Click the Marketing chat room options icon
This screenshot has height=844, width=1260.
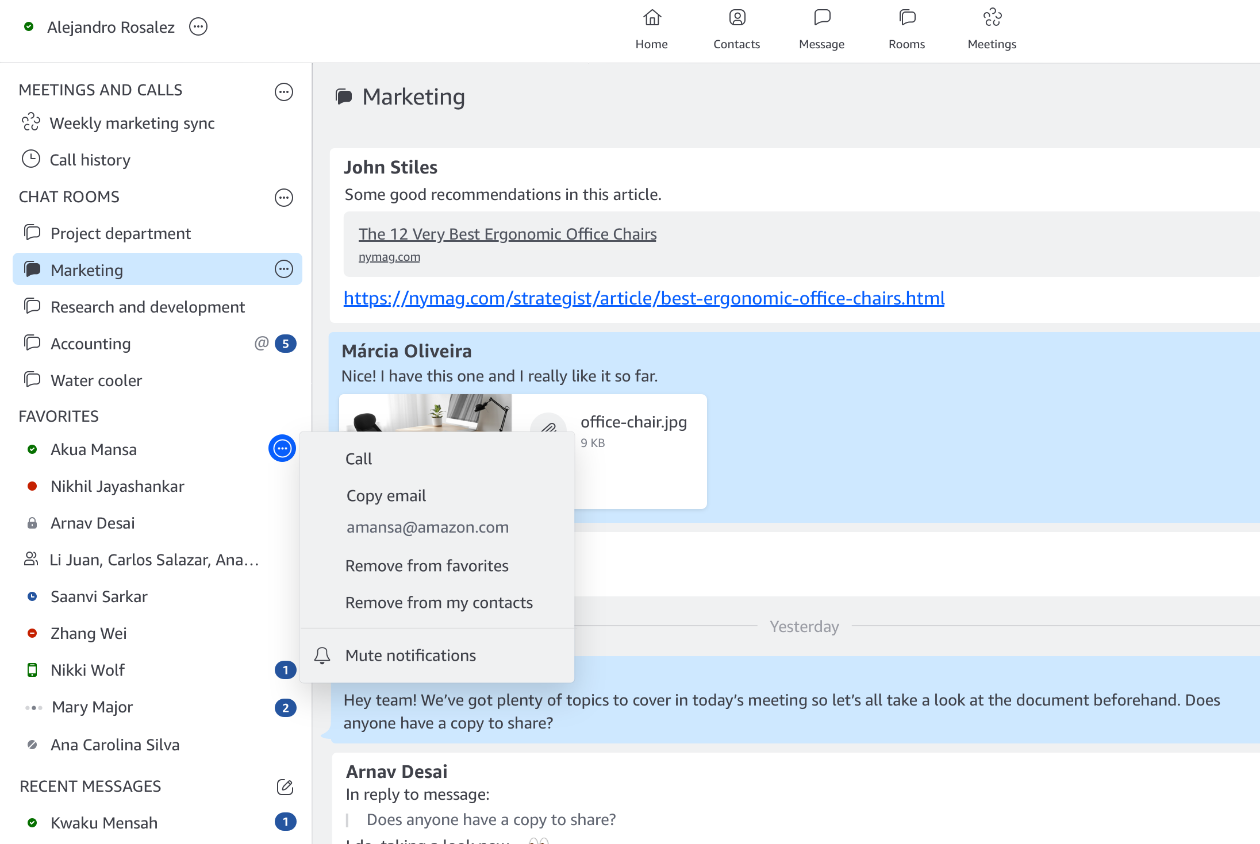(x=285, y=271)
